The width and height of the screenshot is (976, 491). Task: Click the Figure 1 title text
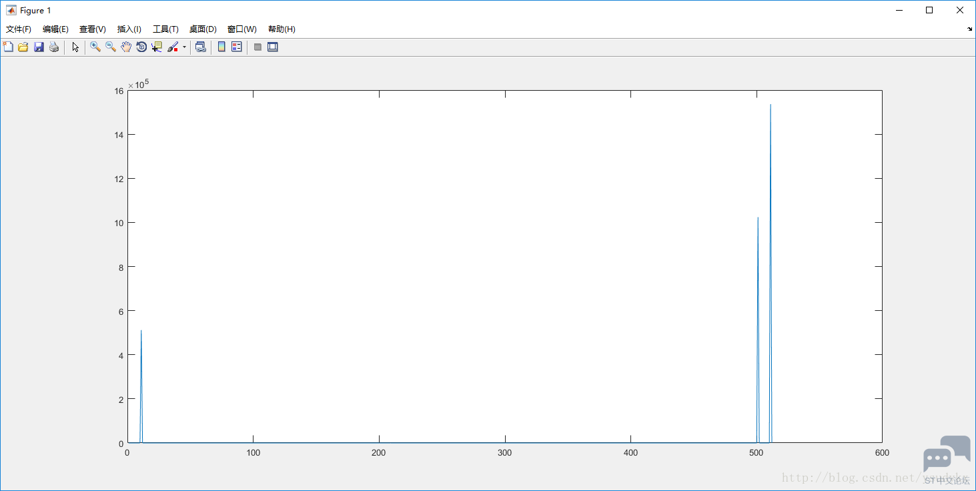tap(35, 11)
